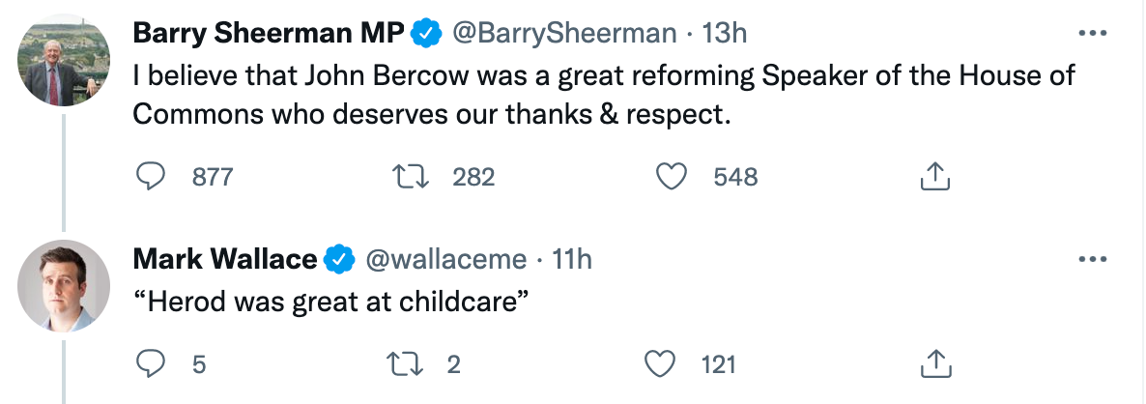Like Mark Wallace's Herod tweet
The height and width of the screenshot is (404, 1146).
(x=662, y=363)
